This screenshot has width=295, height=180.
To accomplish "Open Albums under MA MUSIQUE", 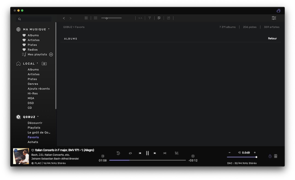I will click(x=33, y=35).
